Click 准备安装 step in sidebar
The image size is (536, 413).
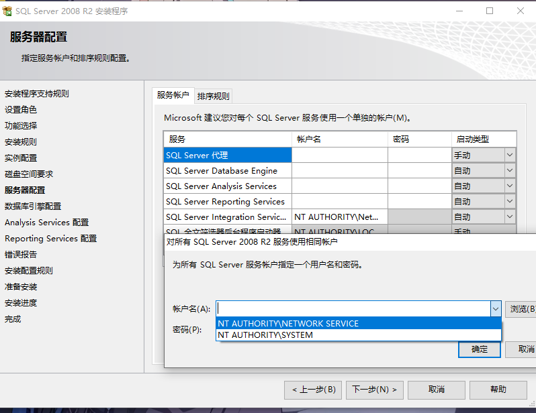click(x=21, y=287)
